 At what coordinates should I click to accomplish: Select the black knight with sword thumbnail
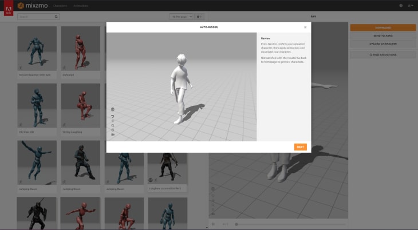click(x=37, y=213)
